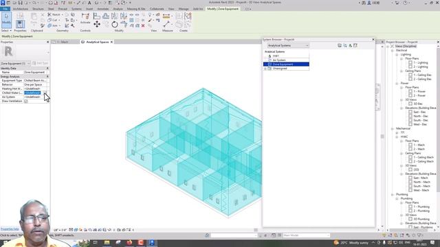
Task: Click the East - Mech elevation icon
Action: click(x=410, y=178)
